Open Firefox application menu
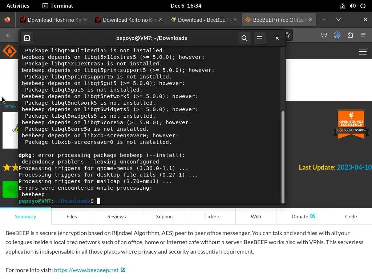Screen dimensions: 372x279 click(x=363, y=35)
